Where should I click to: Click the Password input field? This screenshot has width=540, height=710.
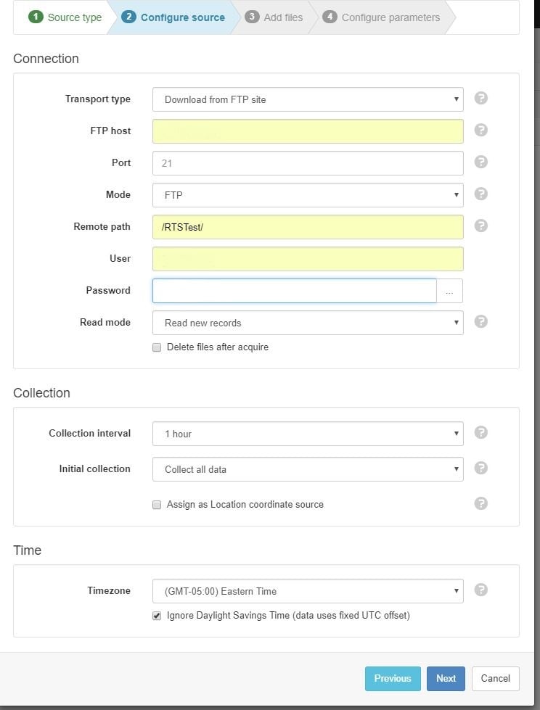293,290
